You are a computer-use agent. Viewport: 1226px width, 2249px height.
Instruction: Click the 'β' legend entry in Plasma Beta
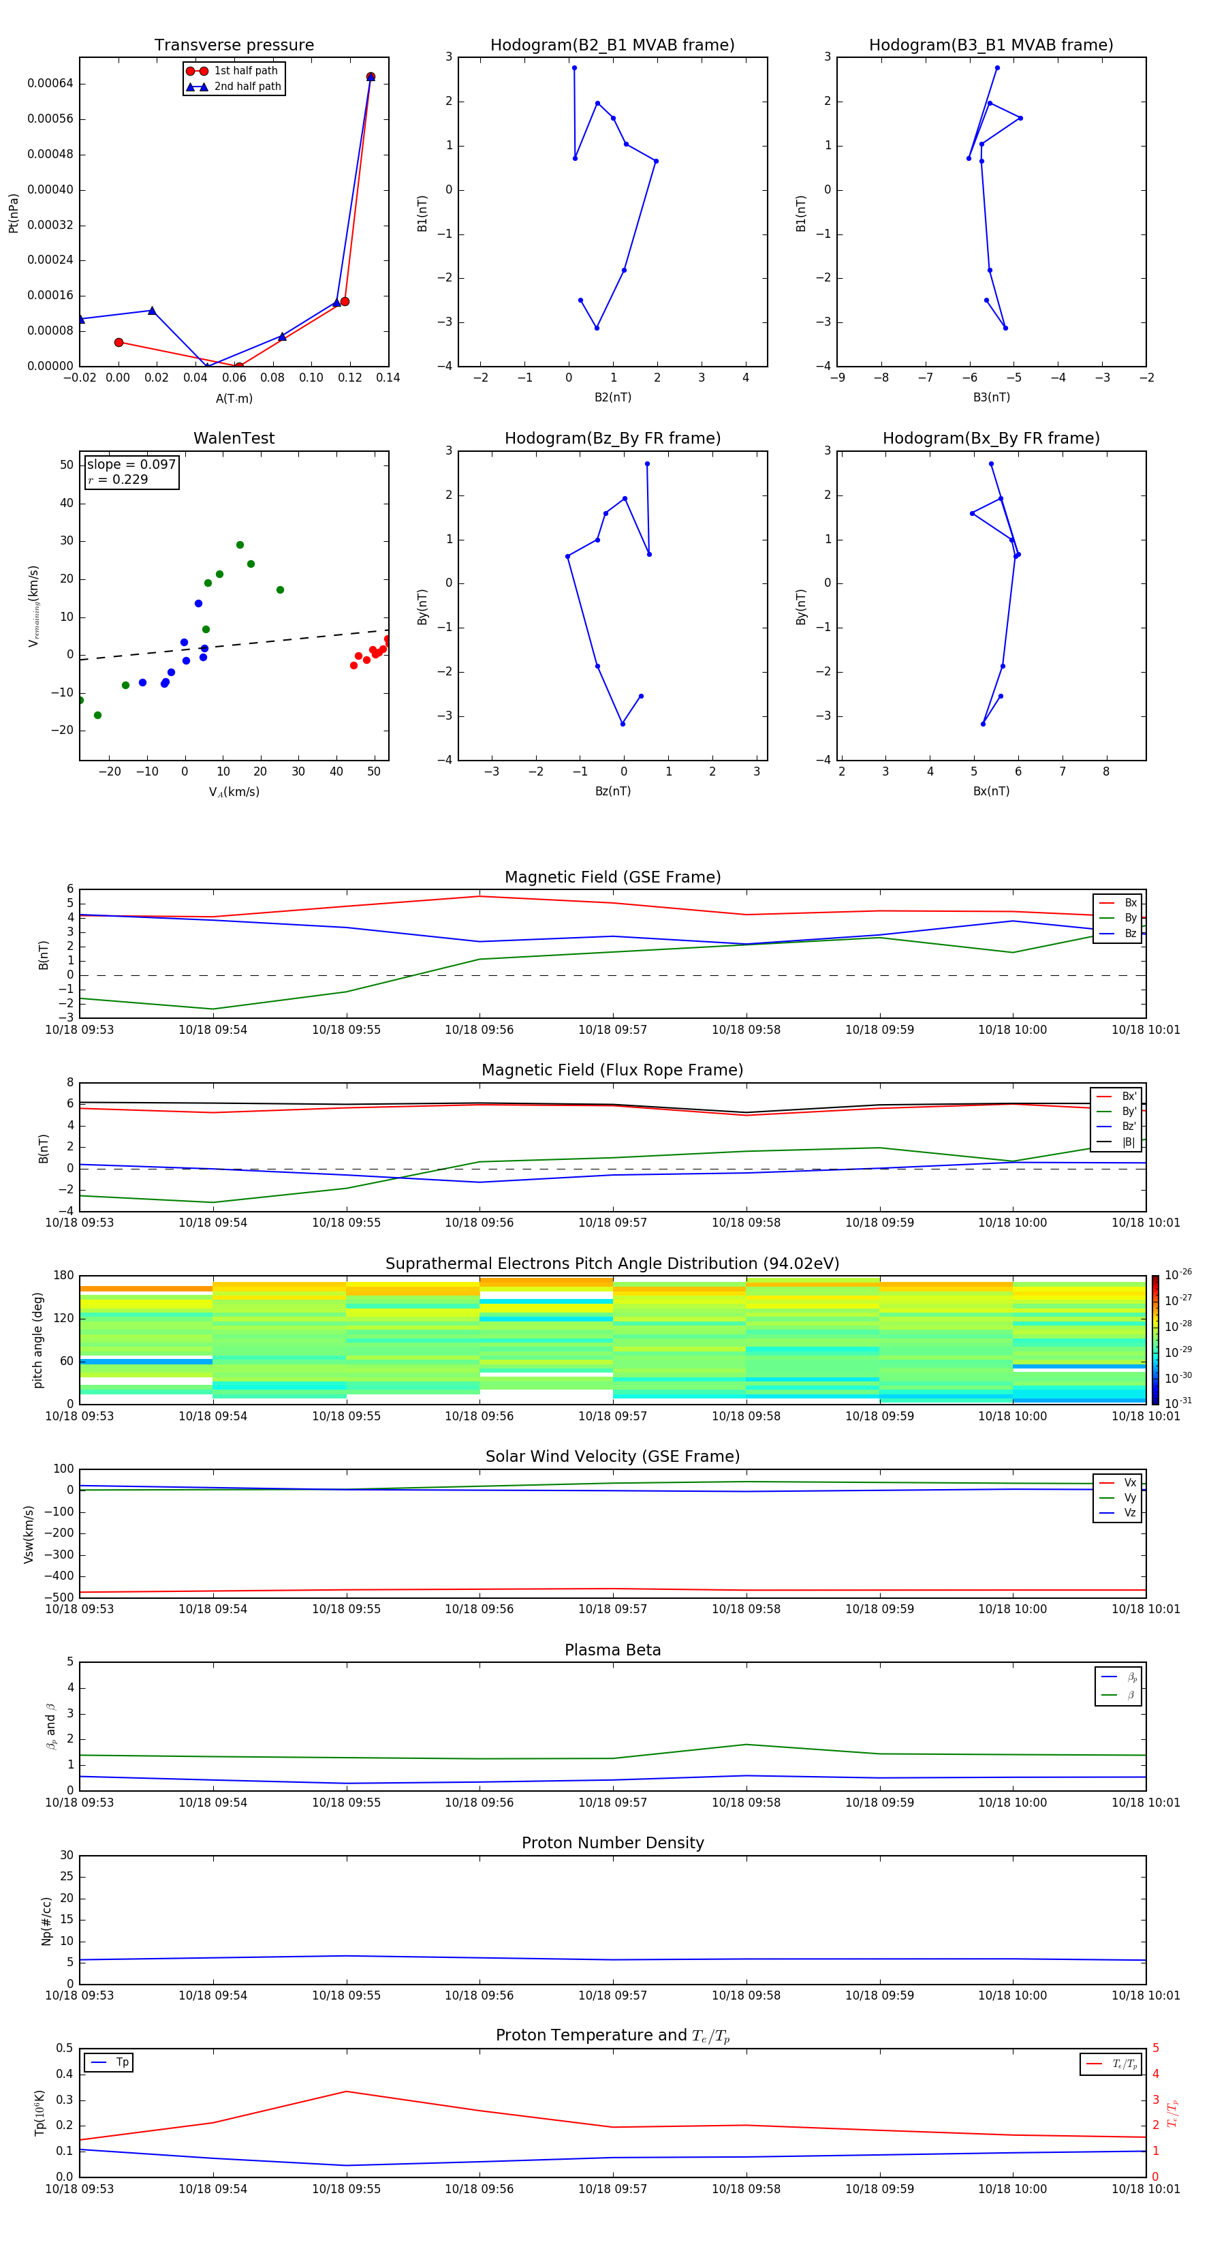1118,1695
